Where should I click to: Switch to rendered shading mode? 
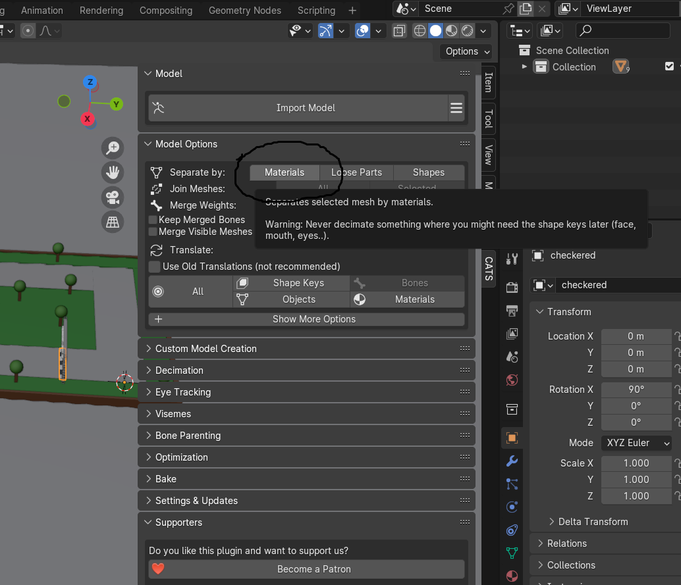click(468, 31)
